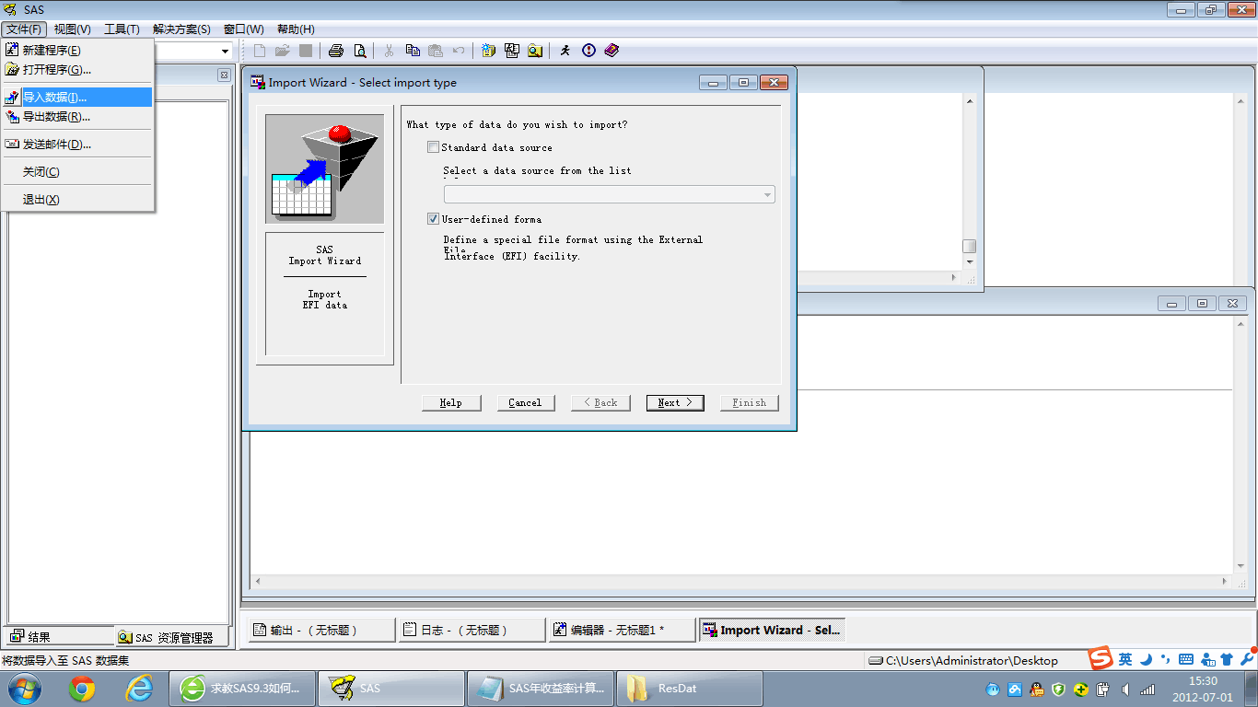Screen dimensions: 1258x707
Task: Open the 解决方案(S) menu
Action: point(181,29)
